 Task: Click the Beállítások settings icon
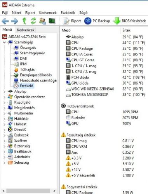tap(10, 152)
